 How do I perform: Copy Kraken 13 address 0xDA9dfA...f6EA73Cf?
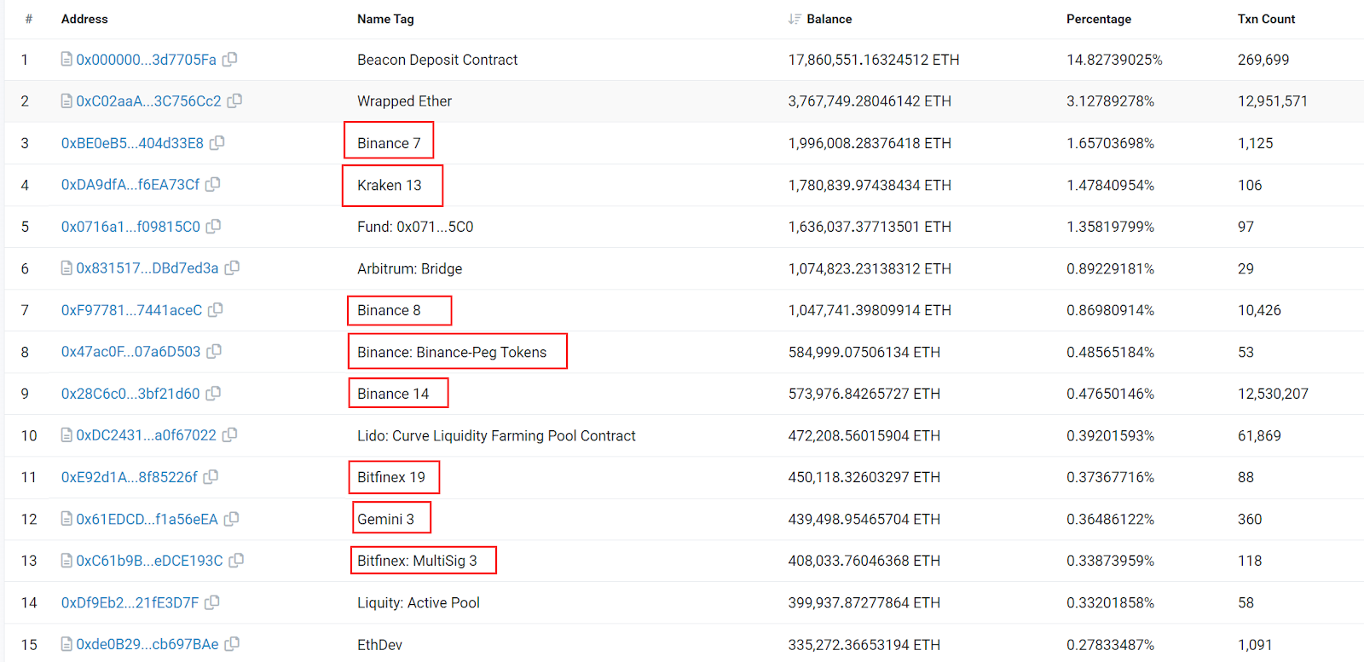coord(213,184)
